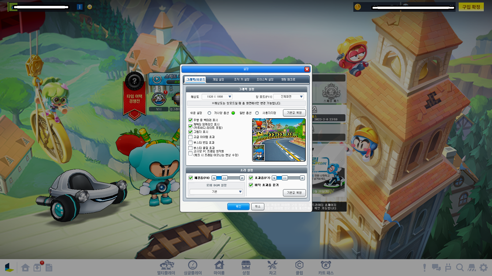Screen dimensions: 492x276
Task: Click the gold N coin icon at top
Action: pyautogui.click(x=90, y=7)
